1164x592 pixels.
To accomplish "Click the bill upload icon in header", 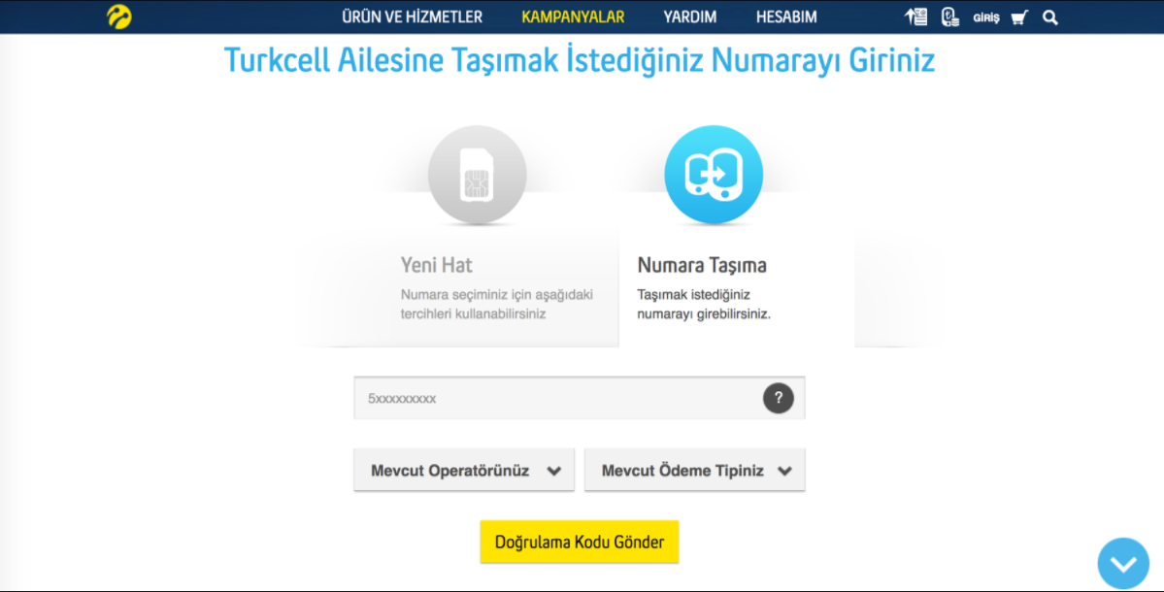I will tap(916, 17).
